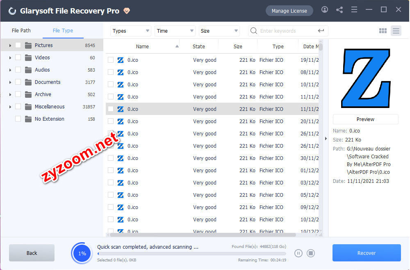Click the file icon dated 08/11

point(121,72)
